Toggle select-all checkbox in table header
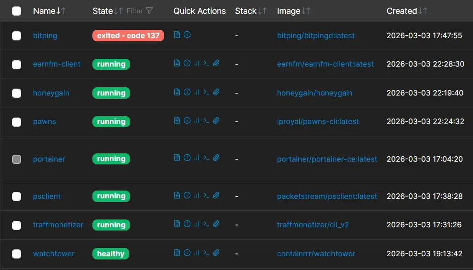The height and width of the screenshot is (270, 473). tap(17, 11)
